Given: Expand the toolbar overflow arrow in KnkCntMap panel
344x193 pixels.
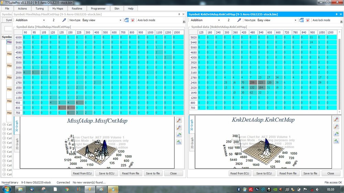Looking at the screenshot, I should [341, 22].
